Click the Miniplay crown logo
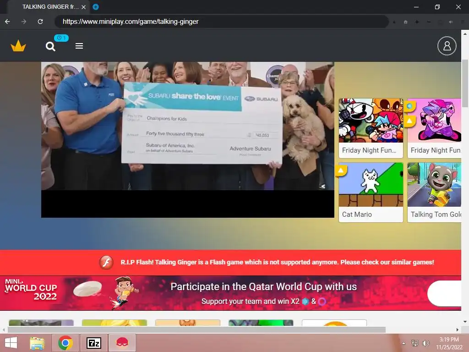Screen dimensions: 469x352 (18, 46)
